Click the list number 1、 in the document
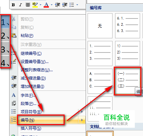This screenshot has height=136, width=143. coord(5,22)
